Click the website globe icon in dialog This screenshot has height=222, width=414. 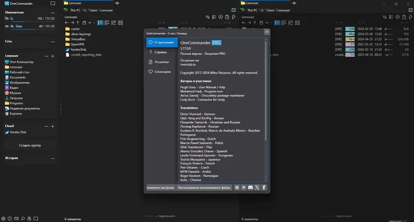(237, 187)
